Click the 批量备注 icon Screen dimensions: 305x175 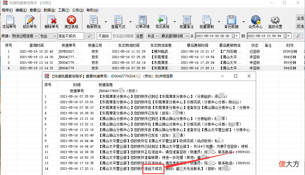[x=187, y=22]
